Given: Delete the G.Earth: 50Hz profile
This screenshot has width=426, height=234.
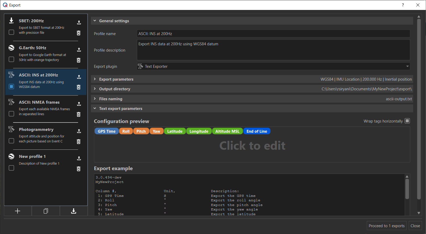Looking at the screenshot, I should coord(79,60).
